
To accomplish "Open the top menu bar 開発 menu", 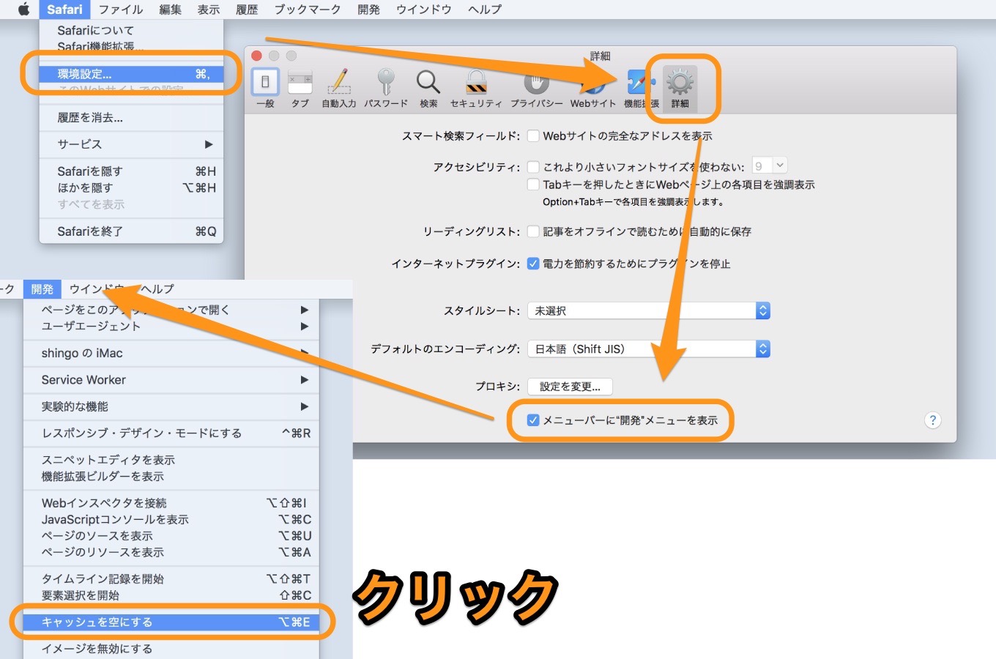I will coord(368,9).
